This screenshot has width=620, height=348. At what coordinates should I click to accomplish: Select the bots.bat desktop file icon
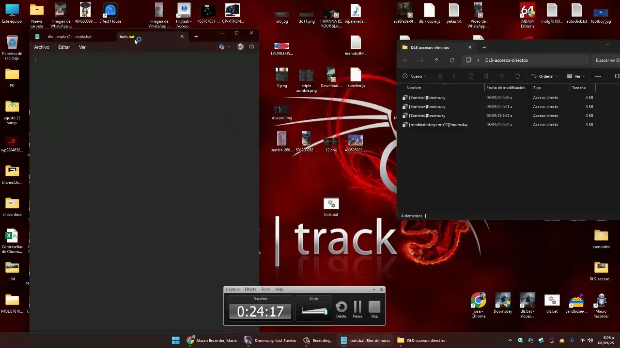pos(331,207)
